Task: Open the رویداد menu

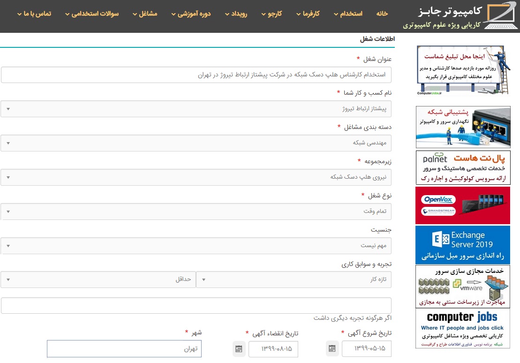Action: [236, 14]
